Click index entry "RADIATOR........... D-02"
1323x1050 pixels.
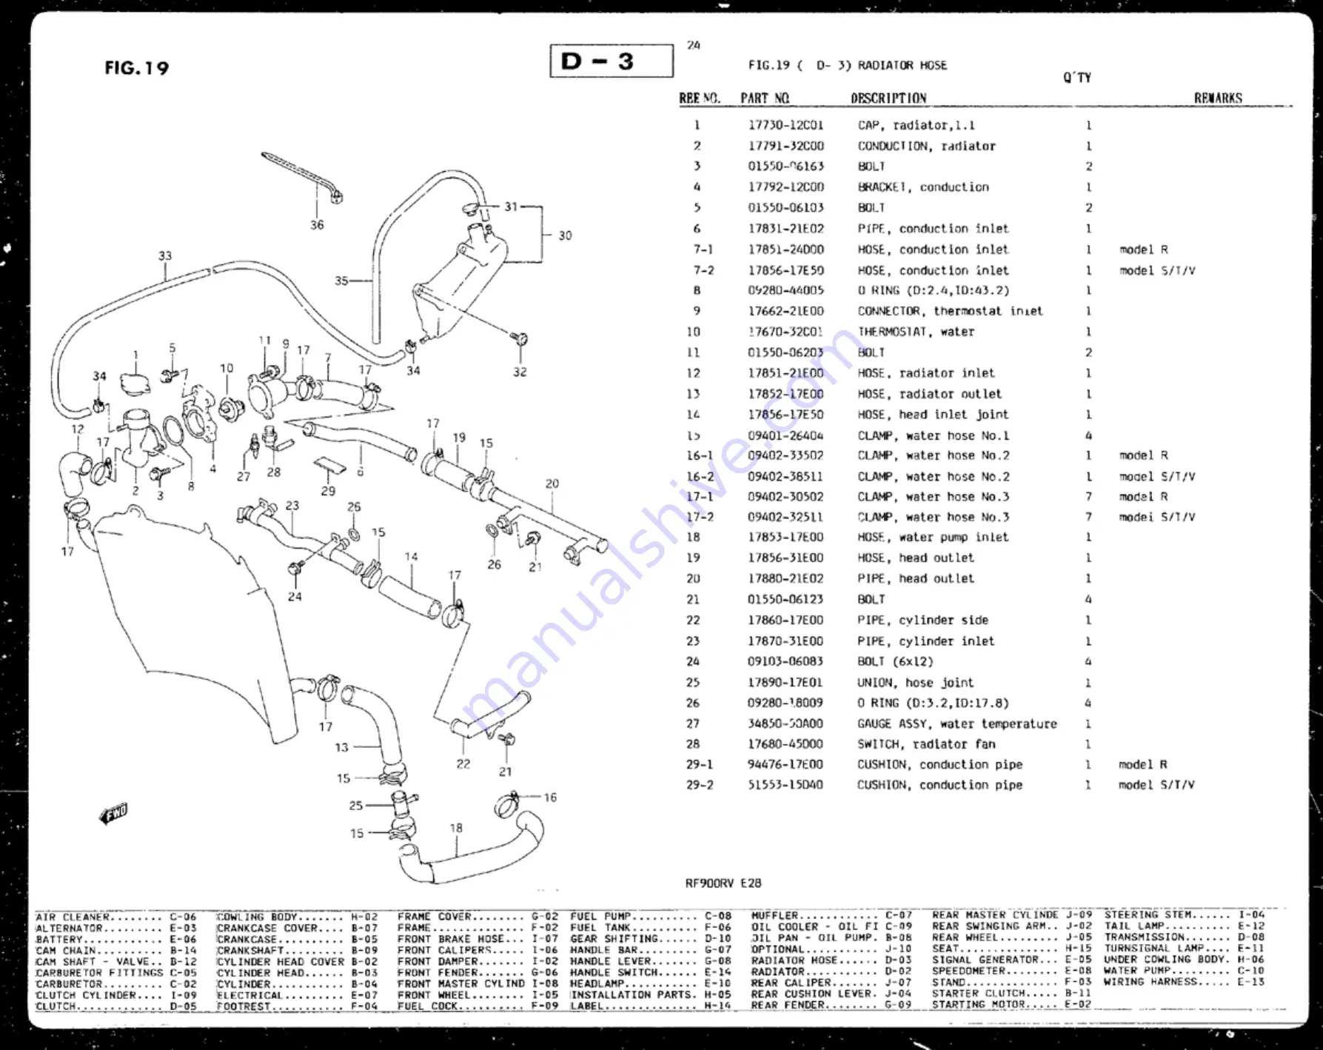[x=831, y=971]
